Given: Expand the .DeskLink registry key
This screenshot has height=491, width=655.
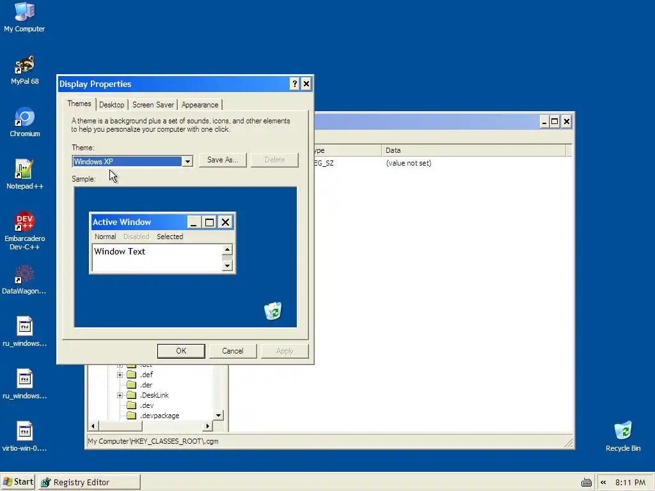Looking at the screenshot, I should 120,395.
